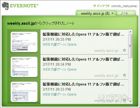
Task: Expand the dropdown arrow on the weekly.ascii.jp tab
Action: 113,13
